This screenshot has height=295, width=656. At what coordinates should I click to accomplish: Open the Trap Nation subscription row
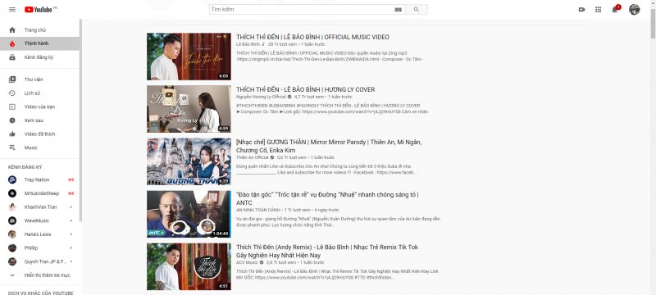tap(39, 179)
